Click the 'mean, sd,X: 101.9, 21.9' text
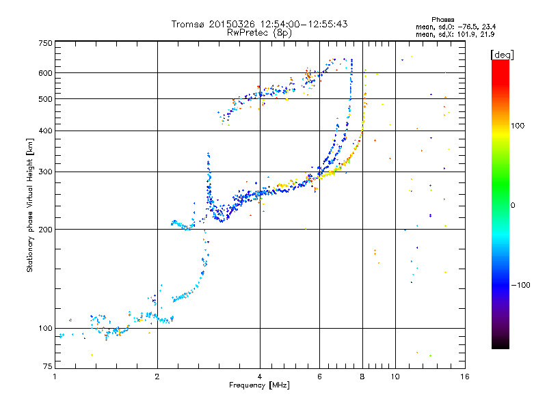The image size is (547, 410). [455, 34]
